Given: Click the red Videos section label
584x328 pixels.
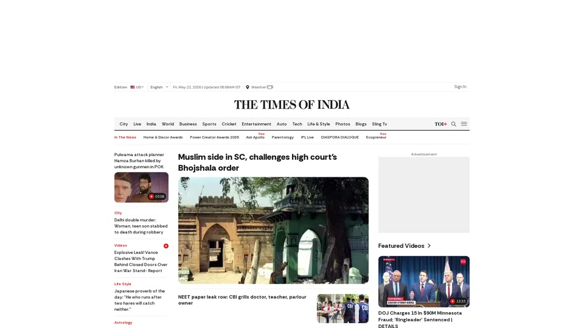Looking at the screenshot, I should pos(120,245).
